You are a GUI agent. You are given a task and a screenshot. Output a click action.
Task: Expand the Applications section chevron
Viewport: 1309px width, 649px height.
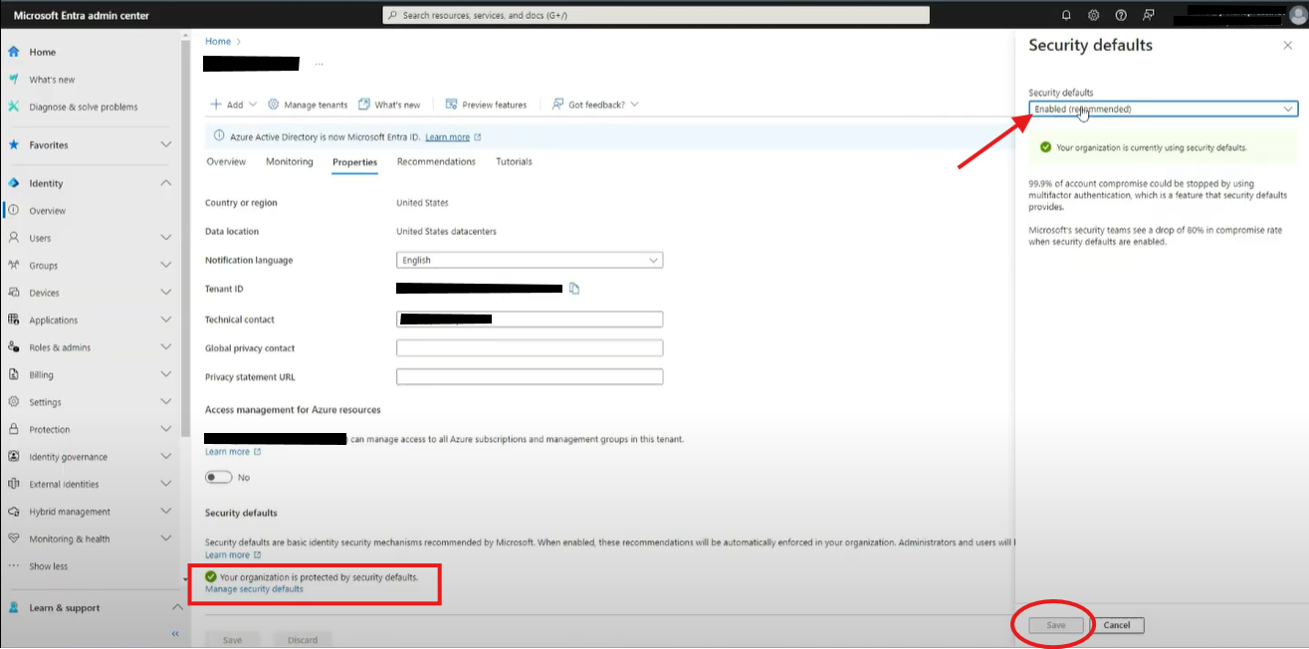pyautogui.click(x=166, y=320)
